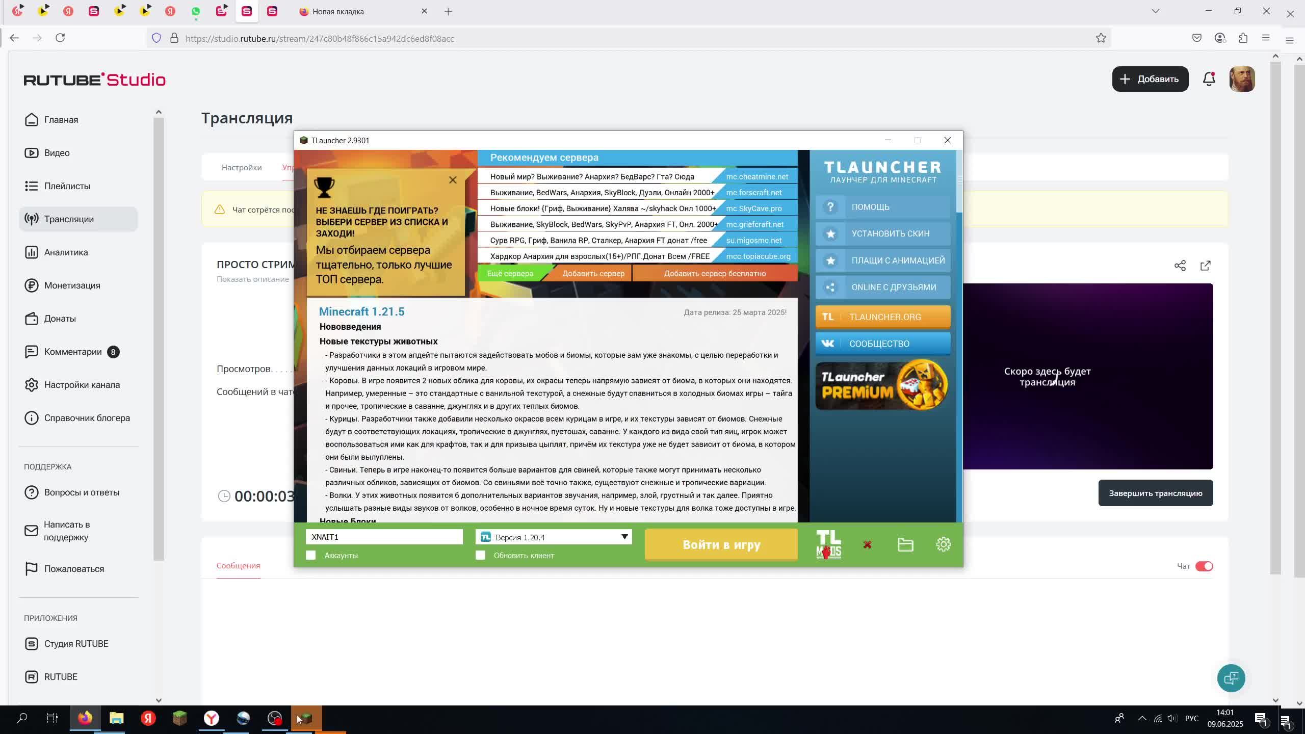
Task: Open the user avatar menu
Action: click(1242, 79)
